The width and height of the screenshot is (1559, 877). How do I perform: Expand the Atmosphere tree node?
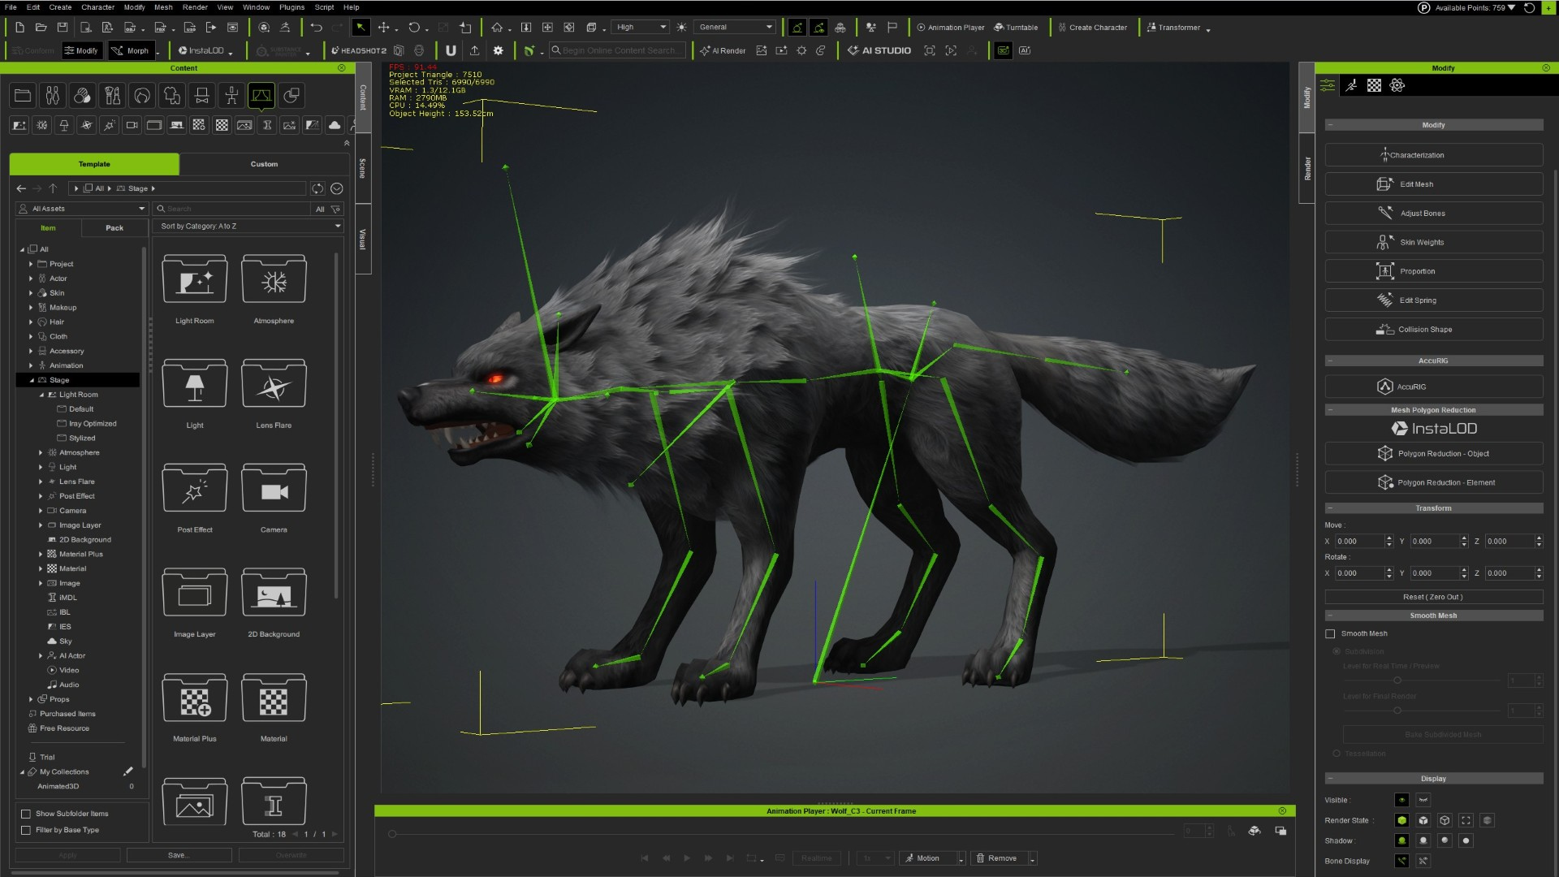pos(41,453)
